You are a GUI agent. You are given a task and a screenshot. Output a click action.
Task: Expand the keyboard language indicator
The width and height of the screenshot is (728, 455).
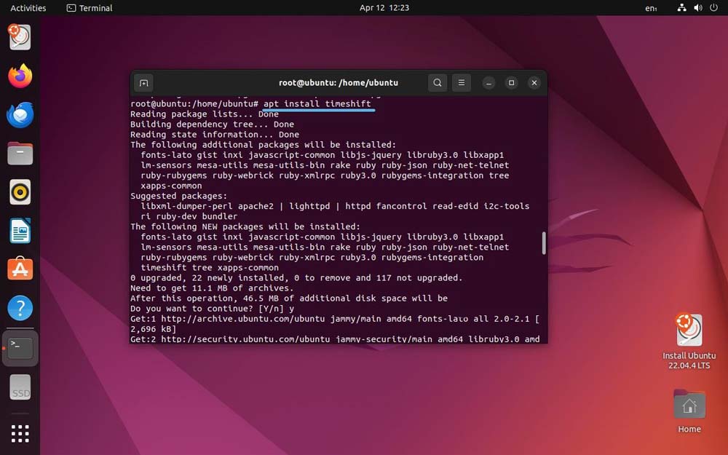(651, 8)
